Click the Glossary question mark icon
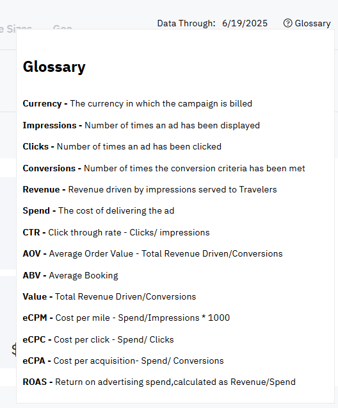The width and height of the screenshot is (338, 408). point(287,23)
